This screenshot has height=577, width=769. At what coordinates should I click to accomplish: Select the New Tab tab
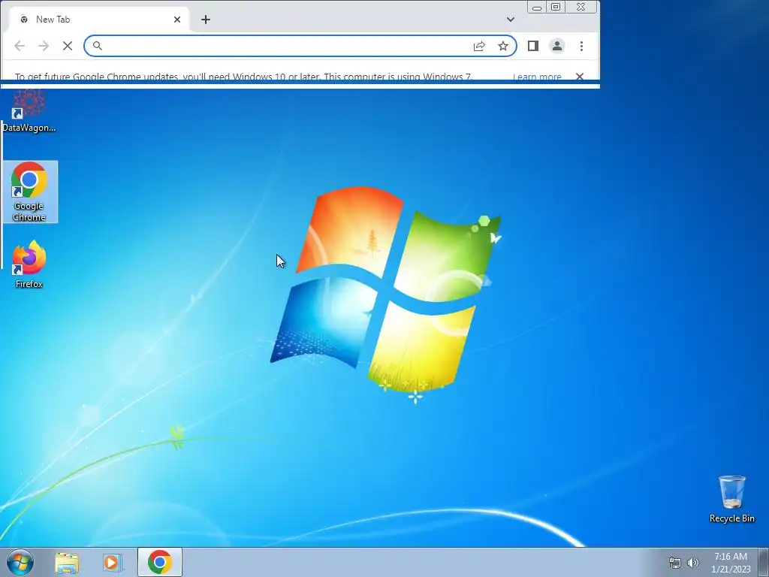point(98,20)
